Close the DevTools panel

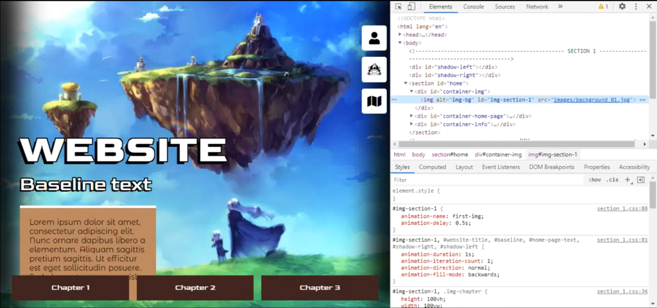pos(649,6)
